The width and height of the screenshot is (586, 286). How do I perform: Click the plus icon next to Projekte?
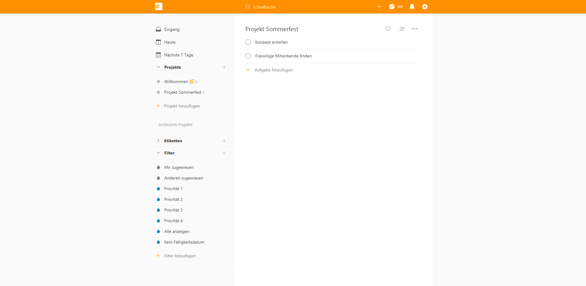224,67
